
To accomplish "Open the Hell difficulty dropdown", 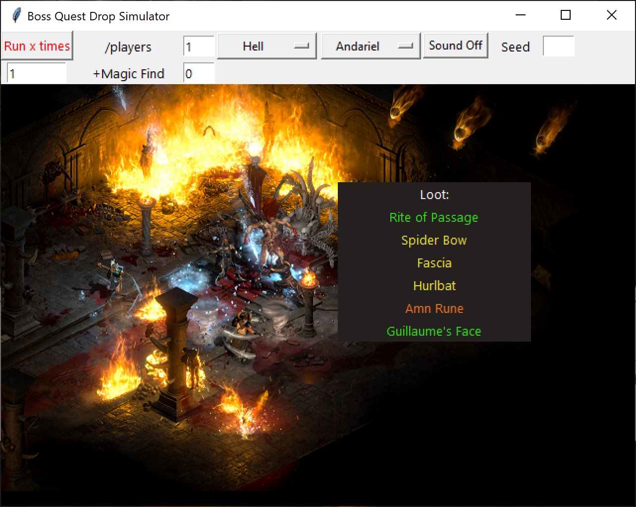I will pos(267,47).
